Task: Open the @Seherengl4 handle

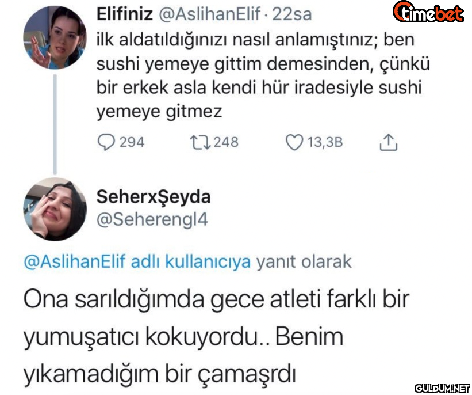Action: coord(152,219)
